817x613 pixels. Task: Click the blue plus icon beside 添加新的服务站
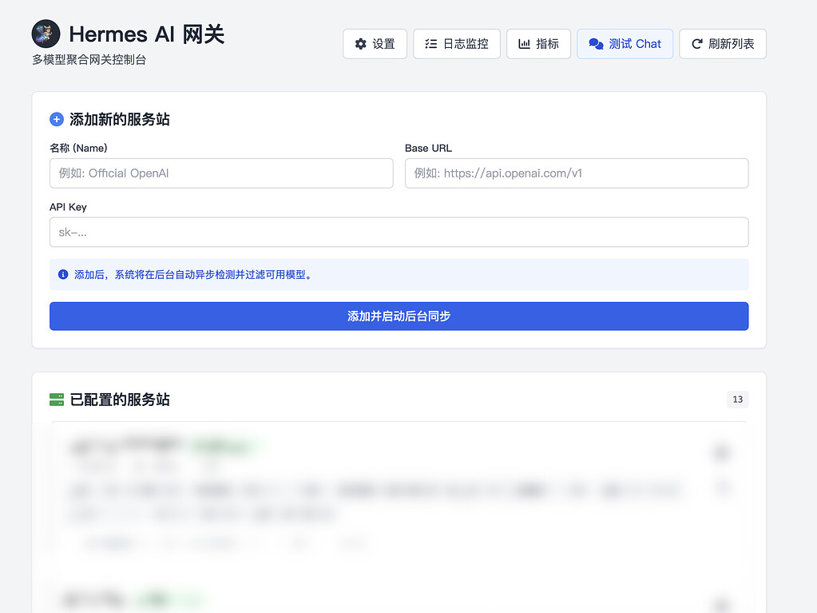point(57,119)
